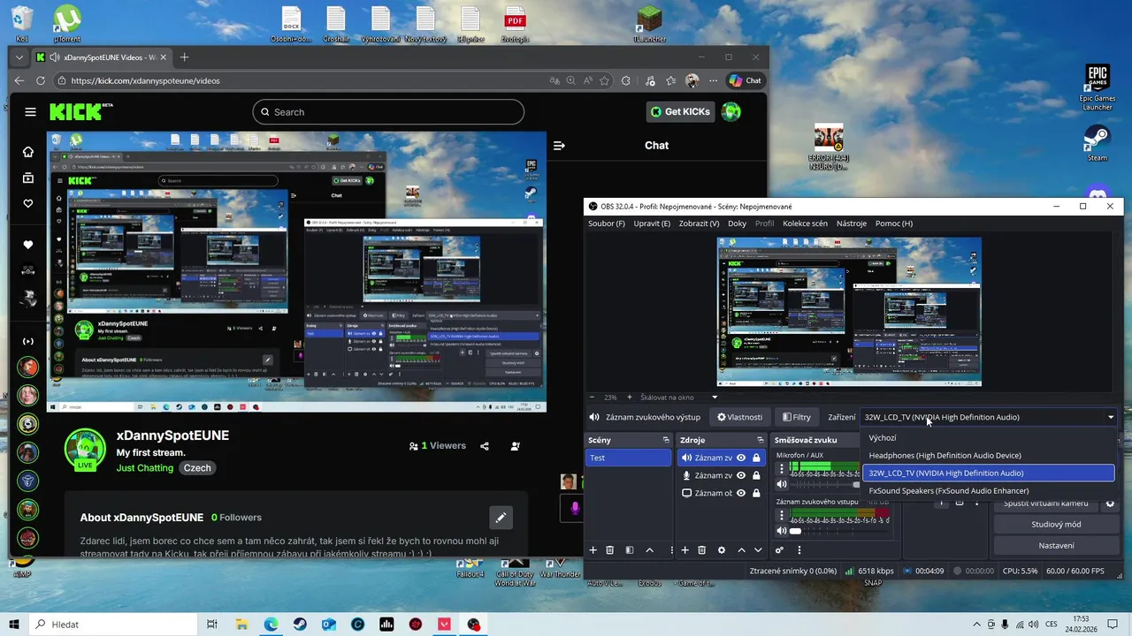
Task: Move source down in the Zdroje list
Action: (x=758, y=550)
